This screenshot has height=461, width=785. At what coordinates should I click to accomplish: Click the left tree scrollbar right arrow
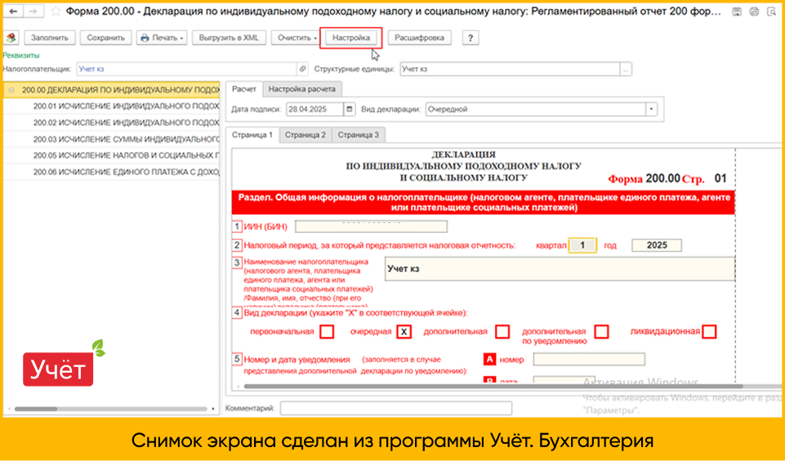click(213, 409)
